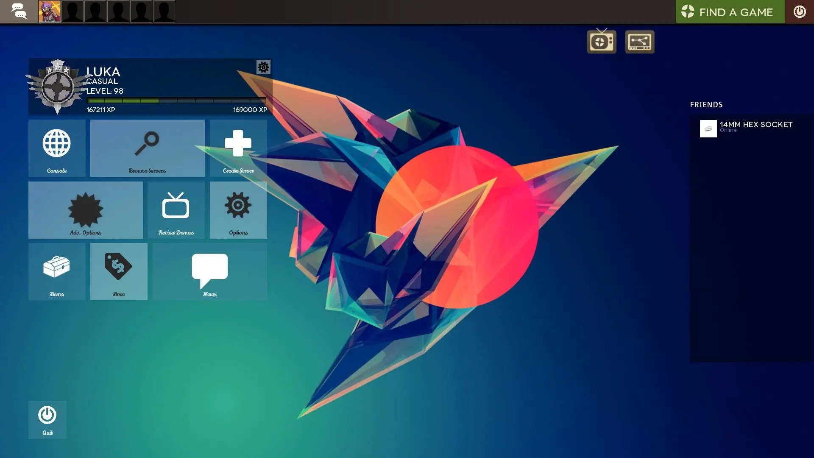Select the player avatar in party bar

50,11
